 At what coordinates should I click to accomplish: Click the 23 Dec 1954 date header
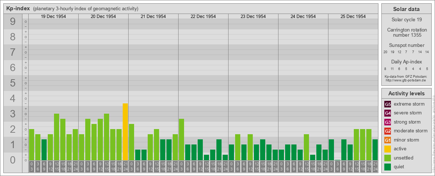253,16
